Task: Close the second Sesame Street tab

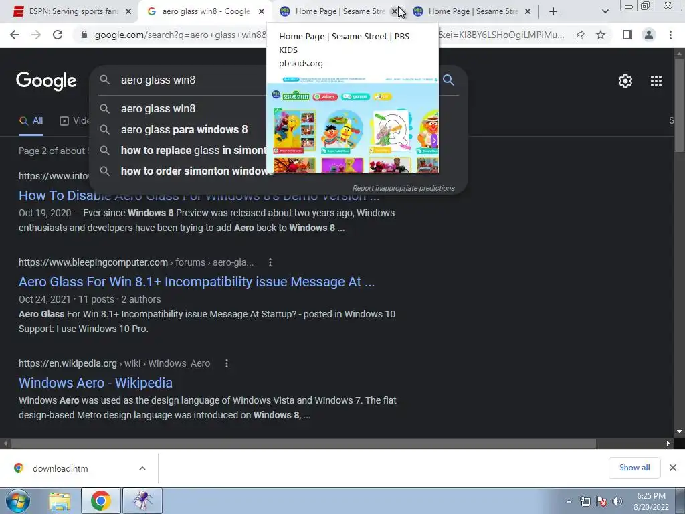Action: [x=528, y=12]
